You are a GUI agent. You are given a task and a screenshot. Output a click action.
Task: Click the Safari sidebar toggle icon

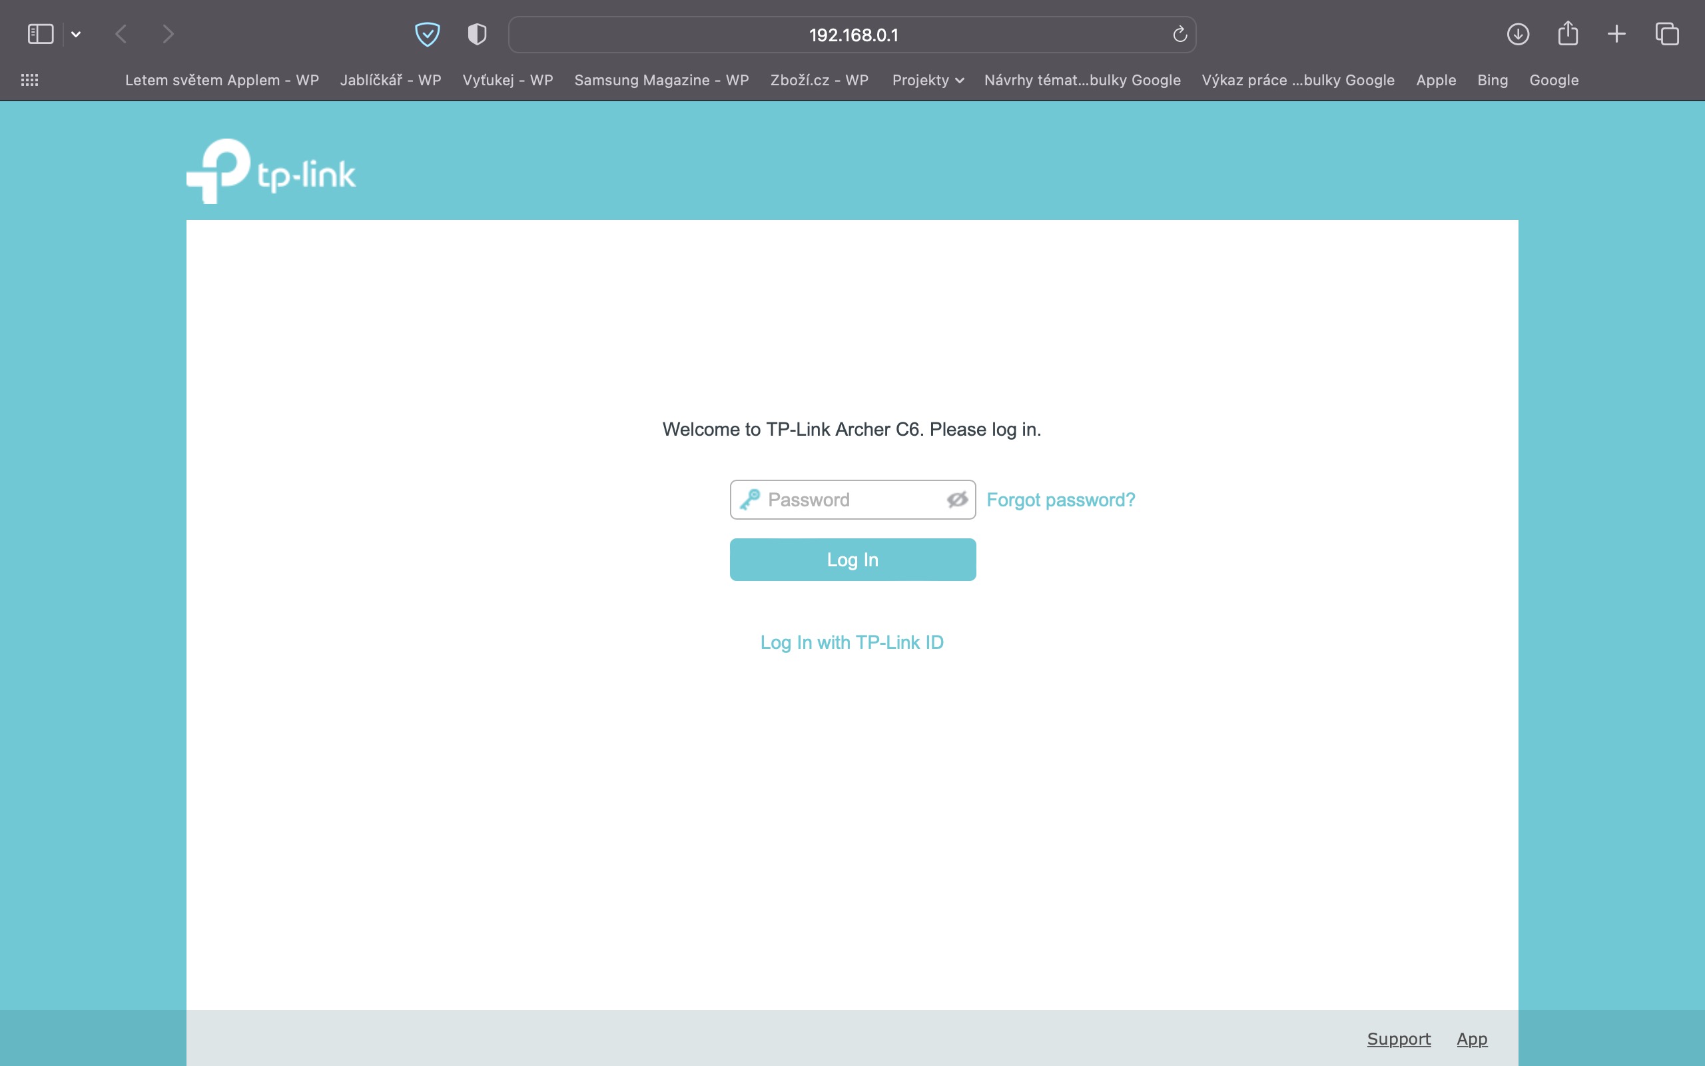coord(40,34)
